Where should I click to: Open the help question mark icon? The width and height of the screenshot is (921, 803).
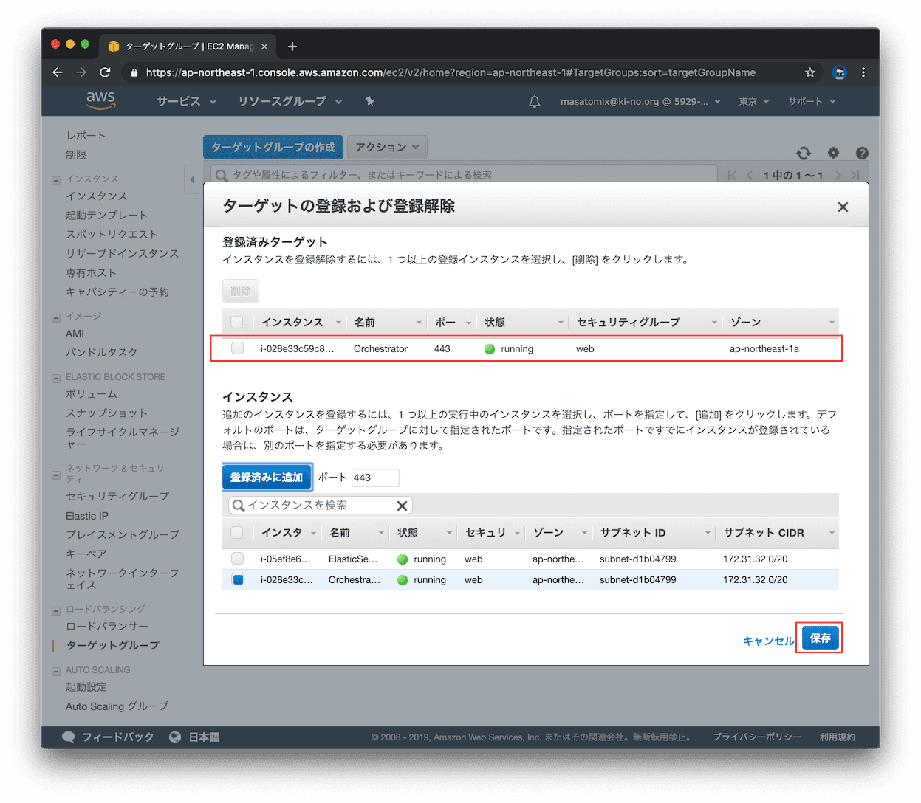[x=862, y=153]
